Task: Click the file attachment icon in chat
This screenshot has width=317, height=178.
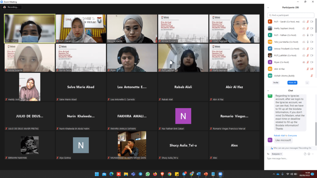Action: click(x=305, y=154)
